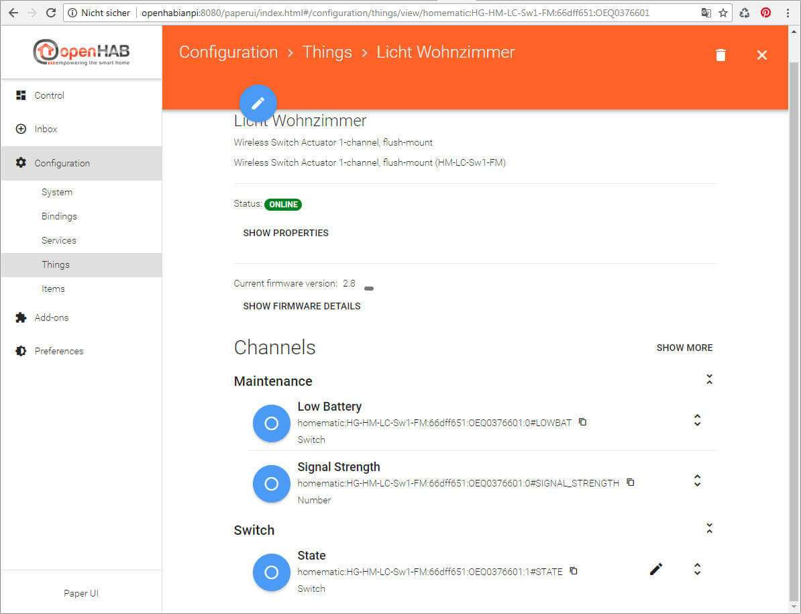Click the ONLINE status badge
The height and width of the screenshot is (614, 801).
(283, 204)
